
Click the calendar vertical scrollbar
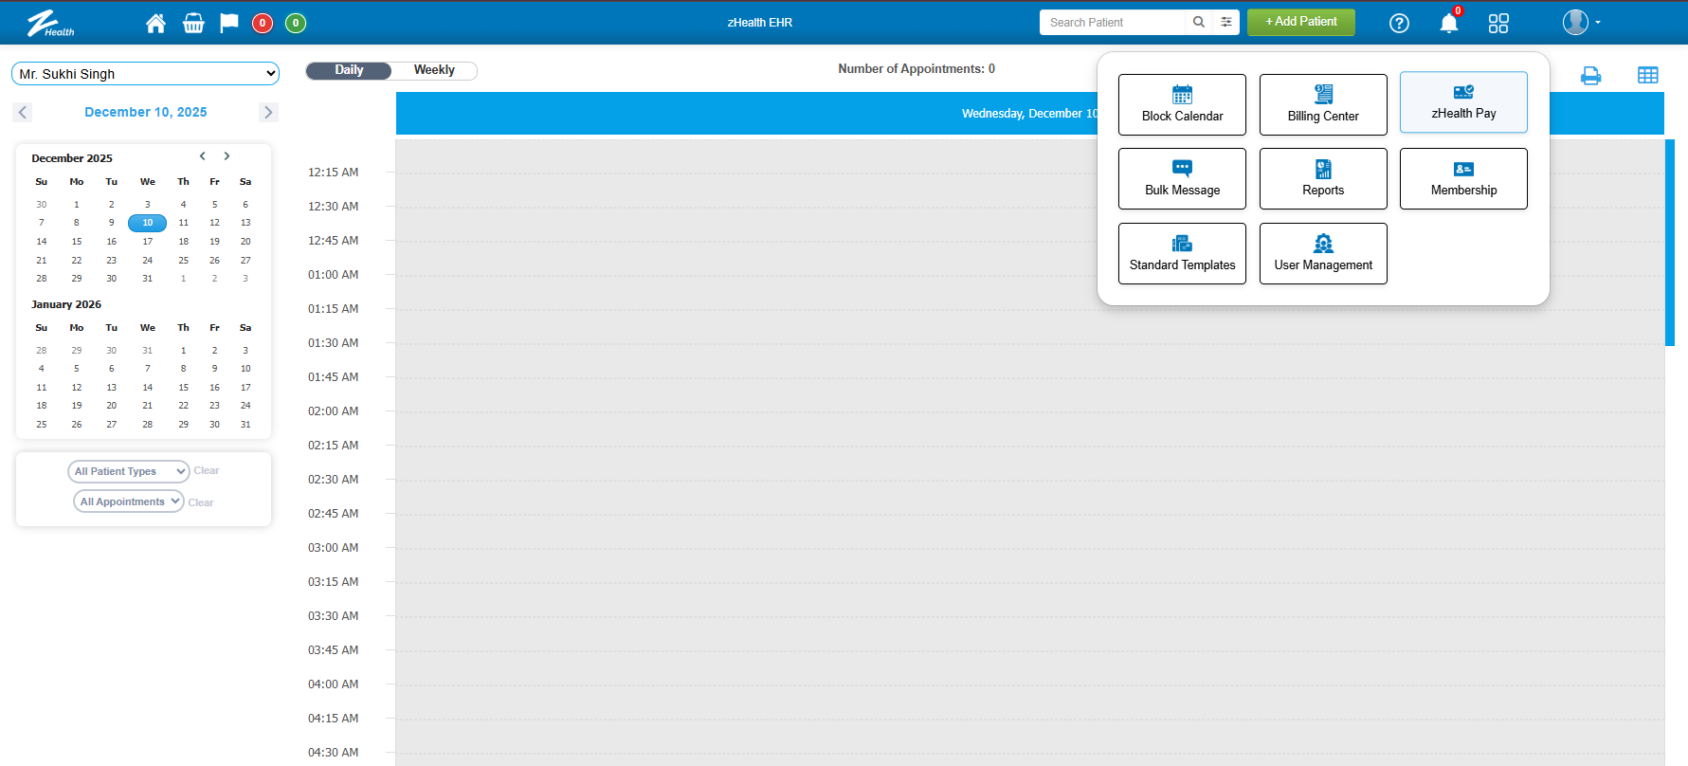click(x=1670, y=243)
